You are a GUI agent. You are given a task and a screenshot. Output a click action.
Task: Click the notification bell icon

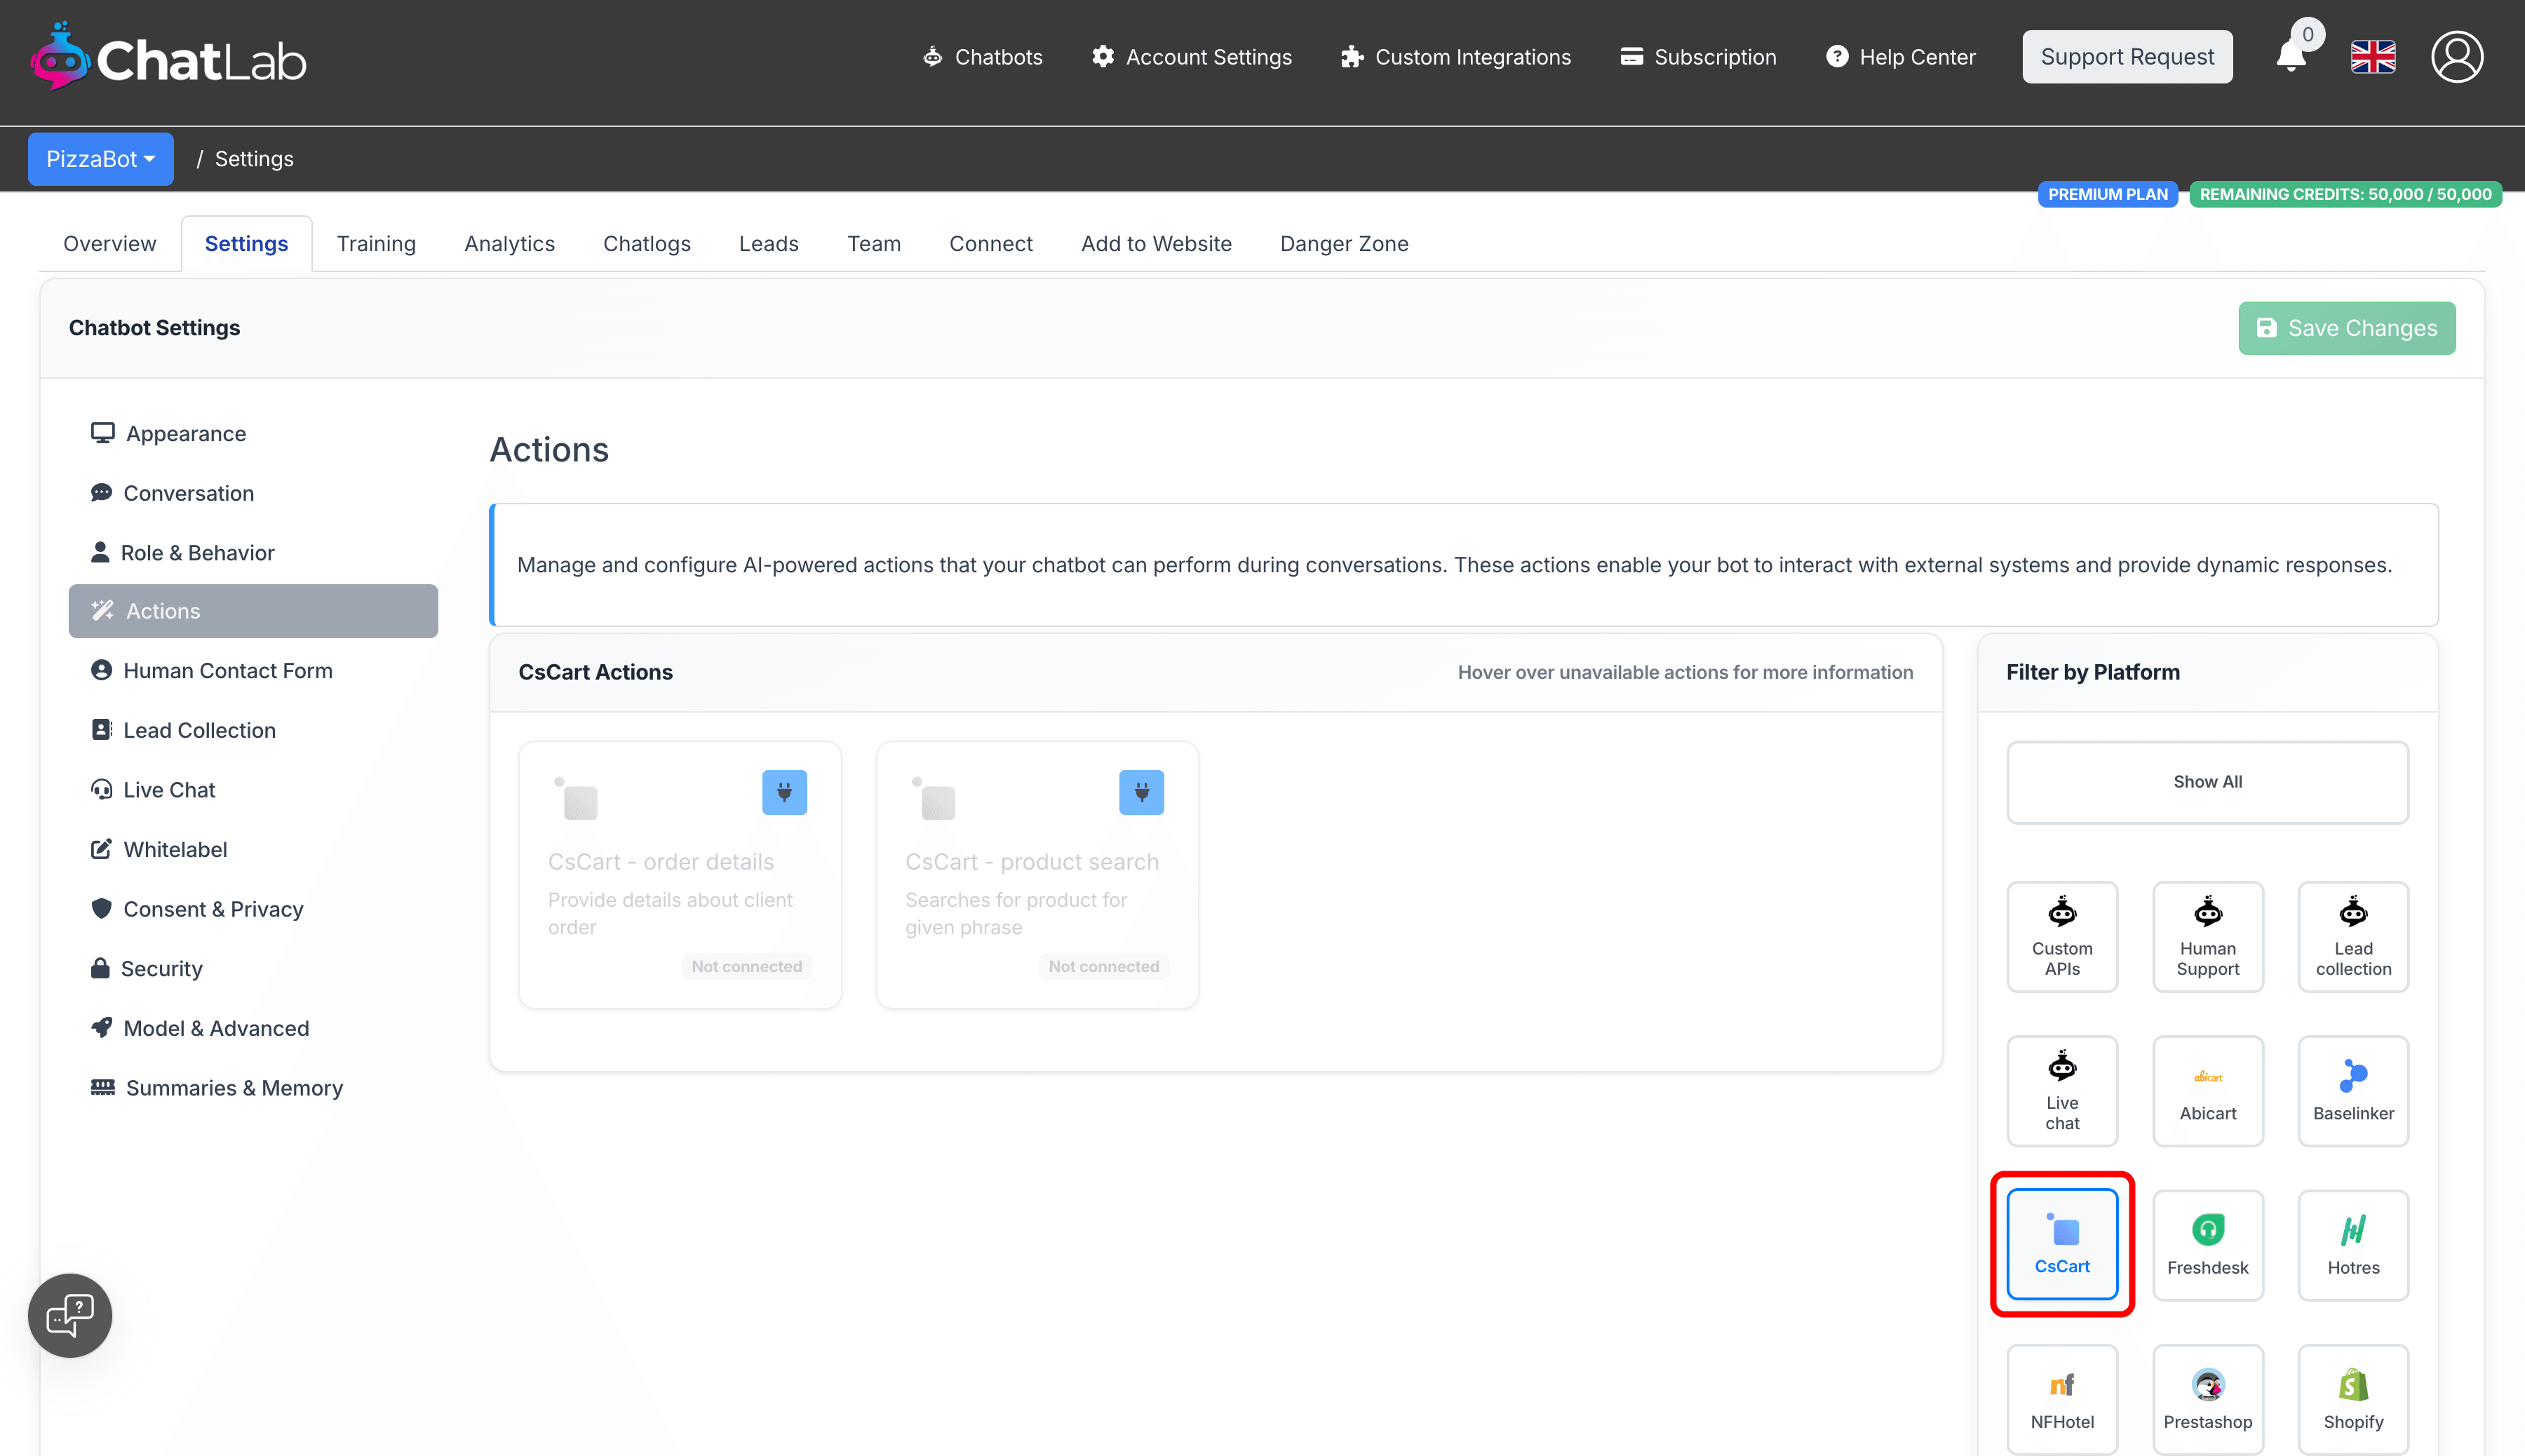tap(2290, 56)
